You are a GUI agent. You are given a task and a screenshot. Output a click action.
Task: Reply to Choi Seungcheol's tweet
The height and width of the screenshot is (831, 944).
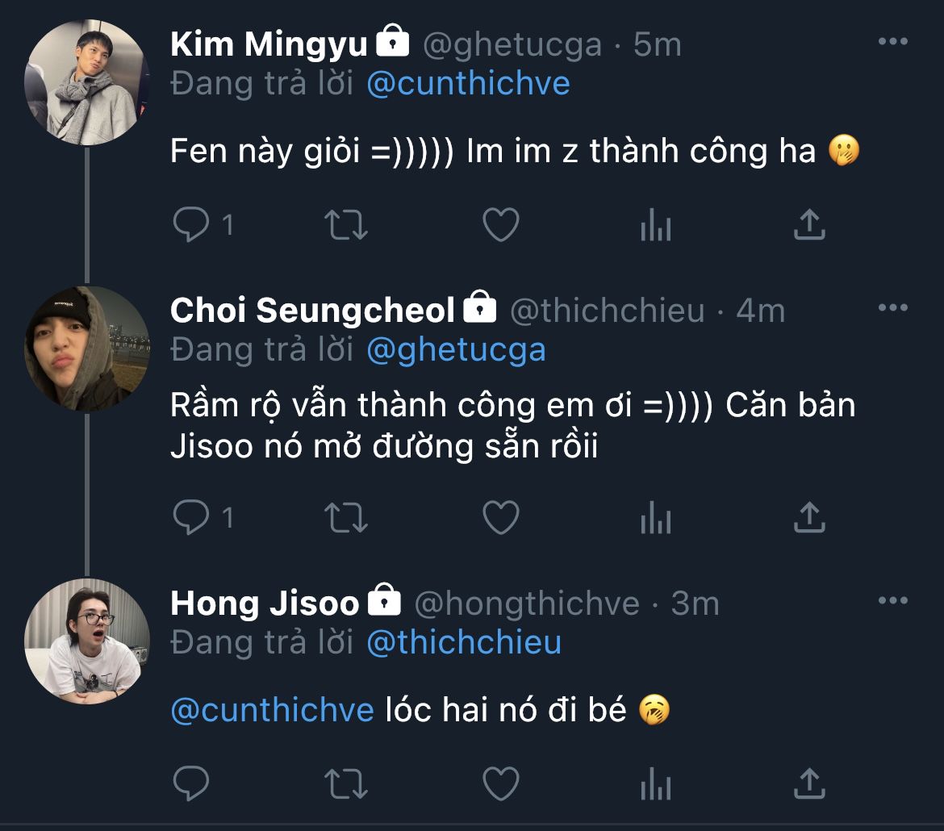[x=191, y=518]
